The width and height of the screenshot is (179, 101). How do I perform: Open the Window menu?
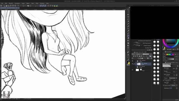coord(42,3)
